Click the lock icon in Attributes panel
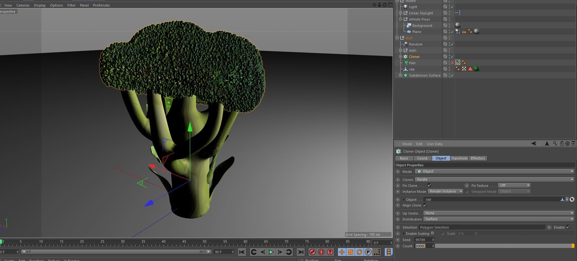Viewport: 577px width, 261px height. [562, 144]
